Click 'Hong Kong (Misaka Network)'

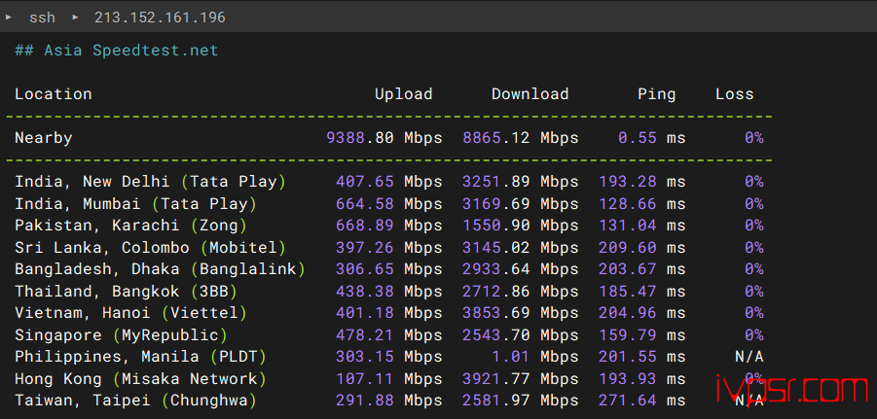pyautogui.click(x=141, y=378)
